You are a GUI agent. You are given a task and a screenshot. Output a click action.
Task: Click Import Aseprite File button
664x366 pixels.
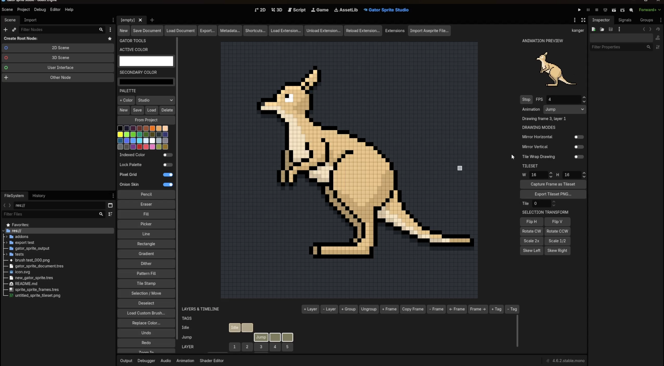(429, 30)
